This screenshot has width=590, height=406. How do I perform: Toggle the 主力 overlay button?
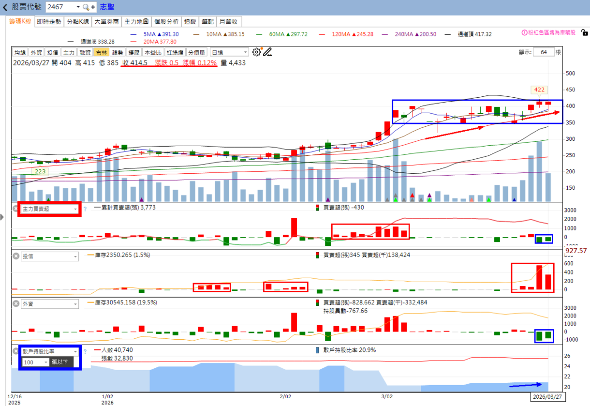pos(69,52)
